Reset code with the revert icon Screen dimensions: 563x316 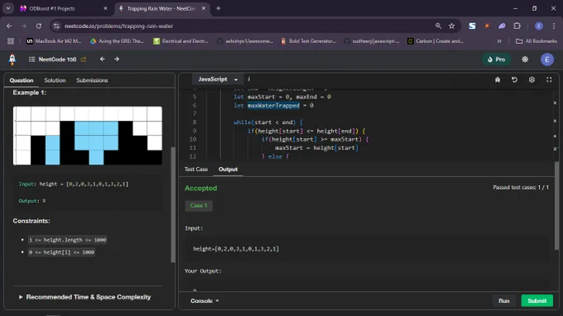514,79
